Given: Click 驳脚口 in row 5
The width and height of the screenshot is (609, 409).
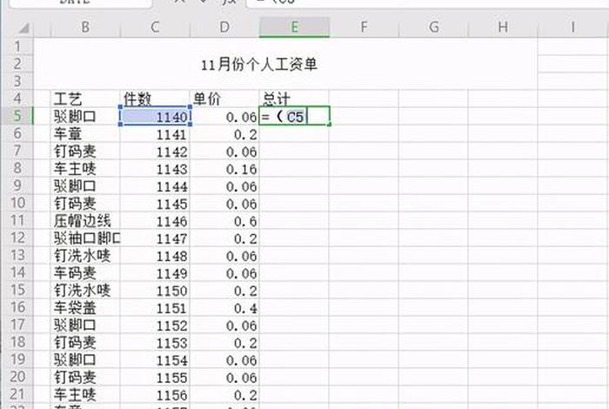Looking at the screenshot, I should click(85, 116).
